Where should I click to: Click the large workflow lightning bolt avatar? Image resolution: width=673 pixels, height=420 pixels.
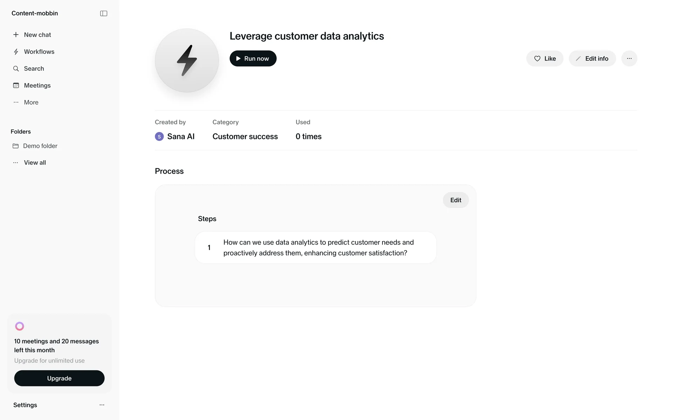click(187, 60)
